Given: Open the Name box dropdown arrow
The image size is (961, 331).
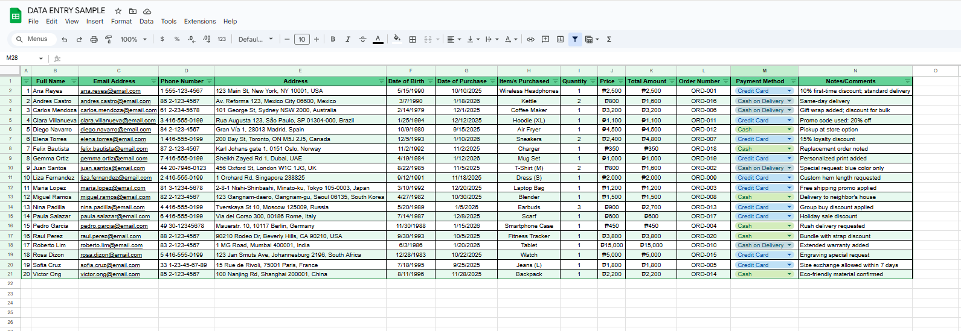Looking at the screenshot, I should [x=41, y=58].
